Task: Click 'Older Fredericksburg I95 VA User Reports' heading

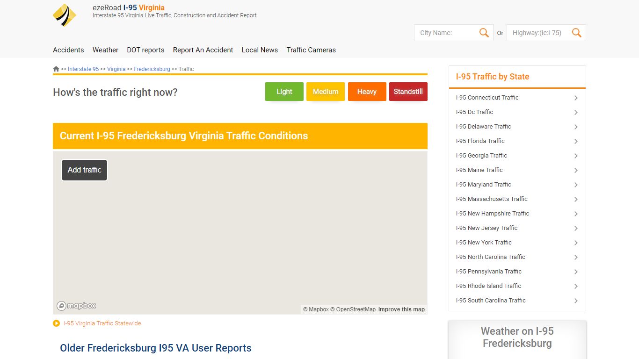Action: (156, 348)
